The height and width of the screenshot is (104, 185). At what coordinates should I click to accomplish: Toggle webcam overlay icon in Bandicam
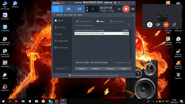pos(93,9)
